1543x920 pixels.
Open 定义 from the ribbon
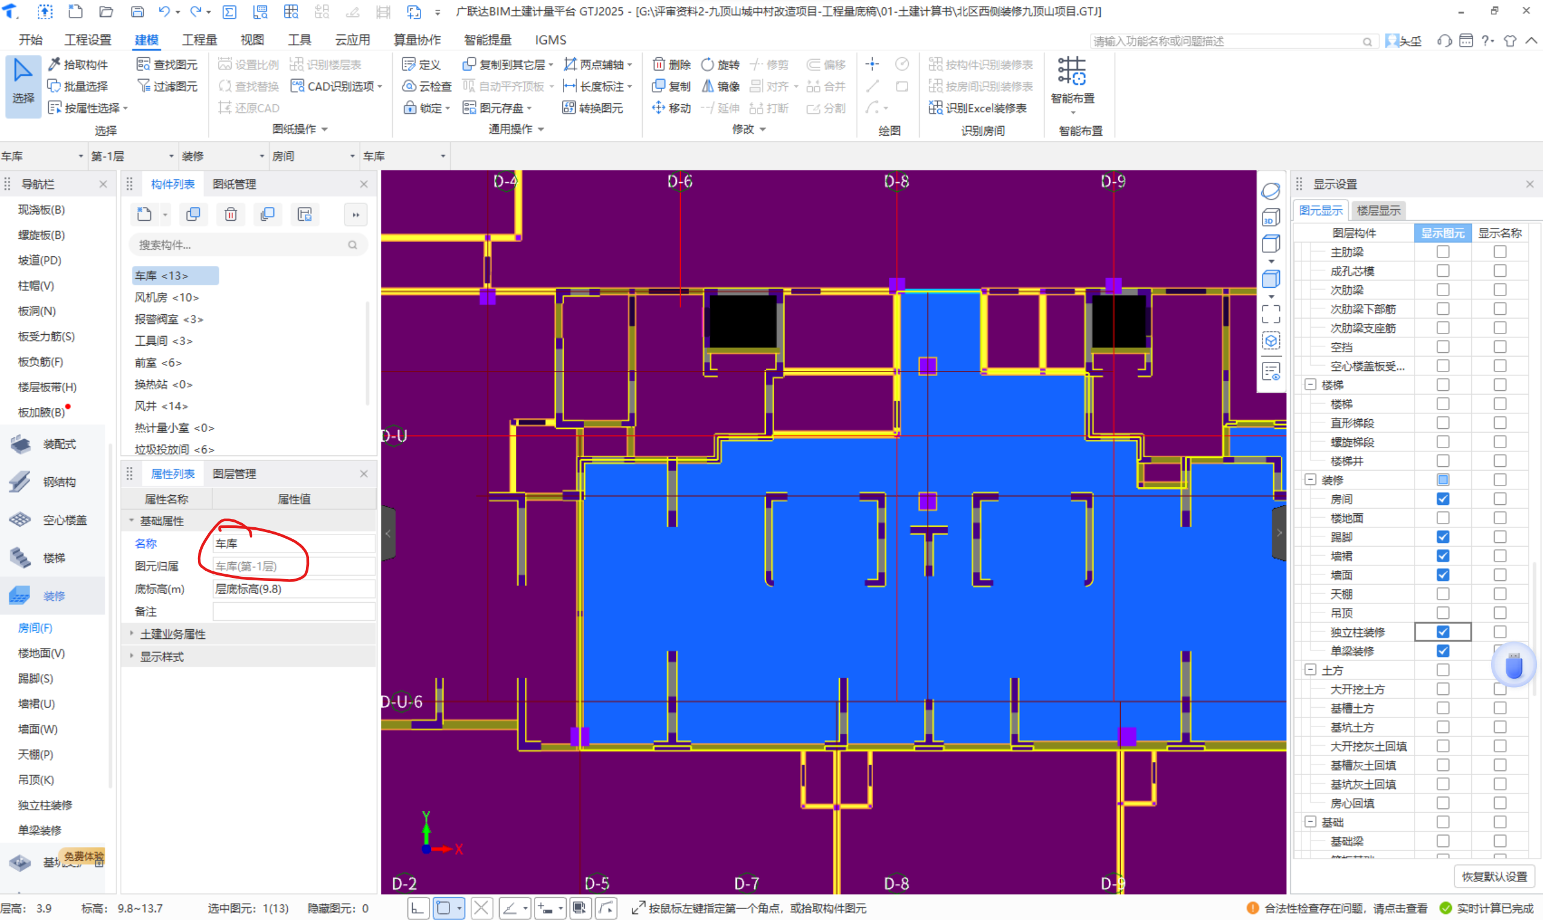click(422, 65)
